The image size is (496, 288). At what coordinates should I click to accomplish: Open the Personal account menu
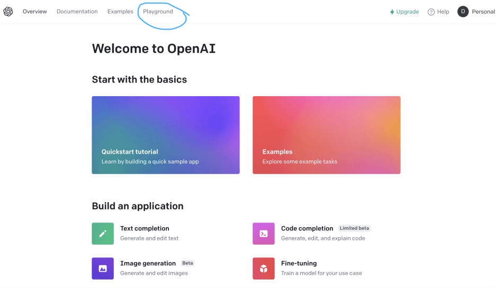coord(483,12)
